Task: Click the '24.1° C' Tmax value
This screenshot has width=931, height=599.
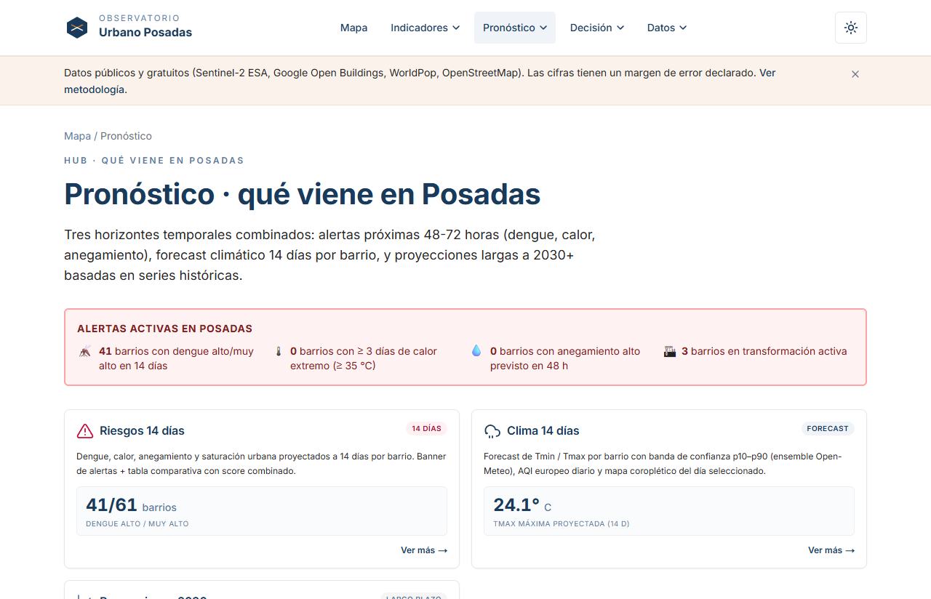Action: click(x=522, y=505)
